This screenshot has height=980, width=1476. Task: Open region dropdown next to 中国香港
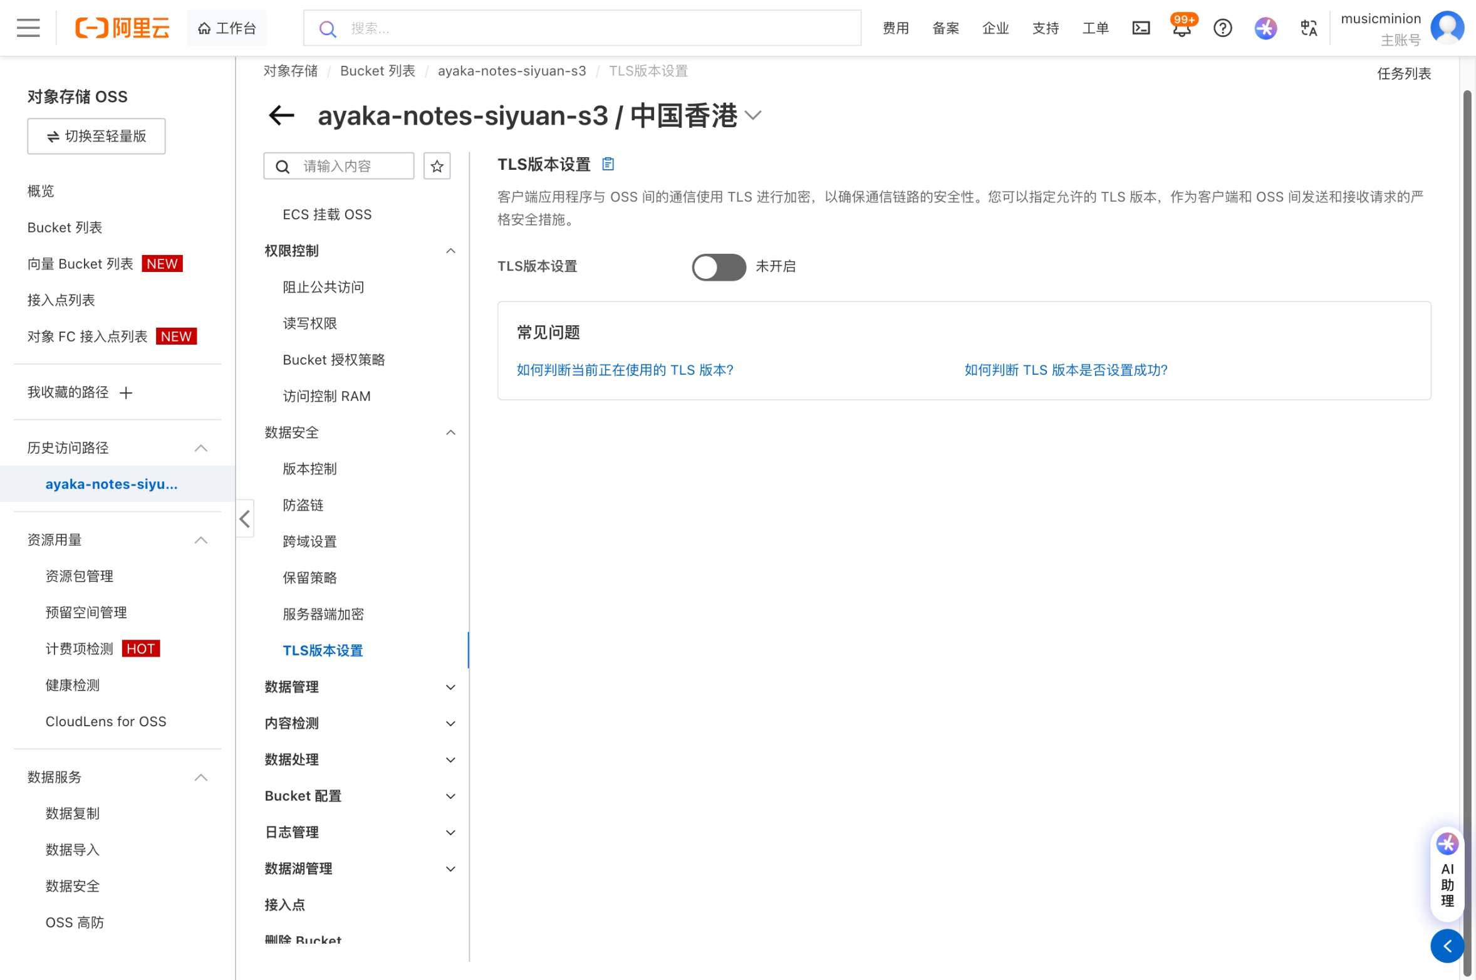coord(753,116)
